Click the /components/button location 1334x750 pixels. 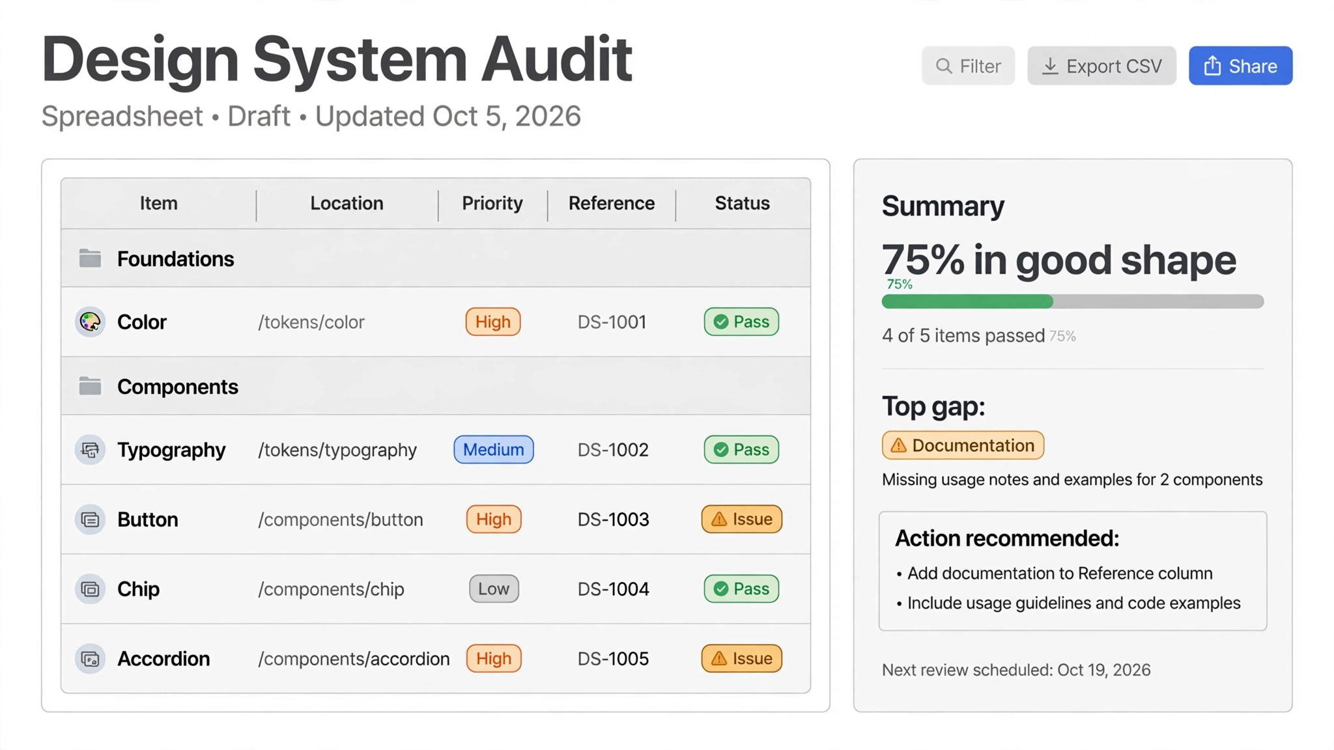341,520
